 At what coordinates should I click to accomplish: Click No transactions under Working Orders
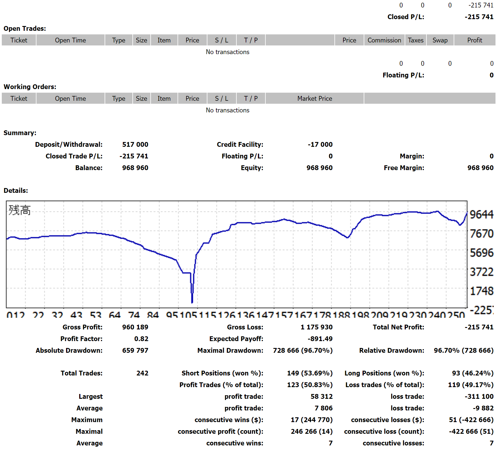point(228,110)
